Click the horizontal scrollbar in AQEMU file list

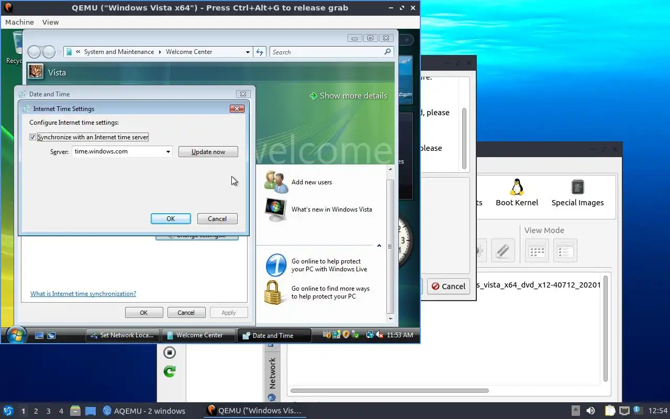pyautogui.click(x=389, y=391)
